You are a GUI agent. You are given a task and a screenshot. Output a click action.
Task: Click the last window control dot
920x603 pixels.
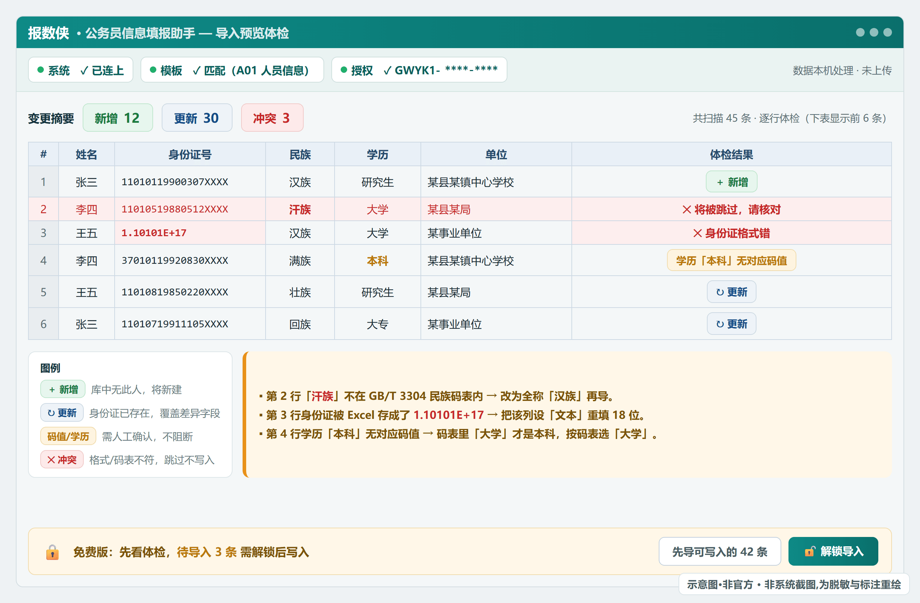click(x=888, y=32)
